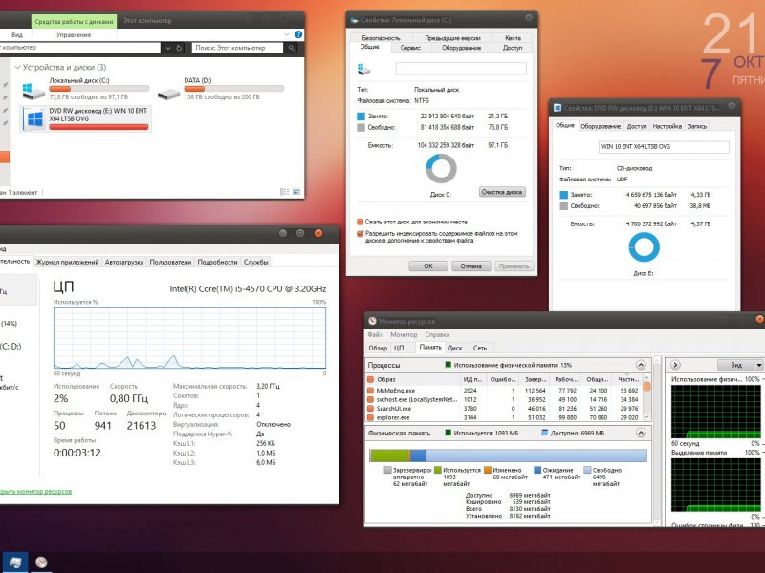The image size is (765, 573).
Task: Open Службы tab in Task Manager
Action: (x=255, y=262)
